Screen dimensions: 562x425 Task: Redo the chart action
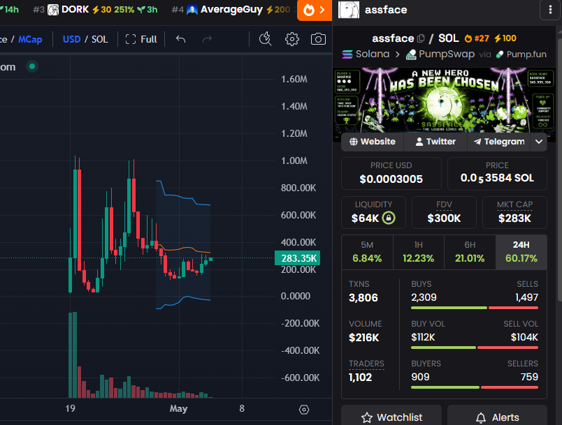coord(207,39)
